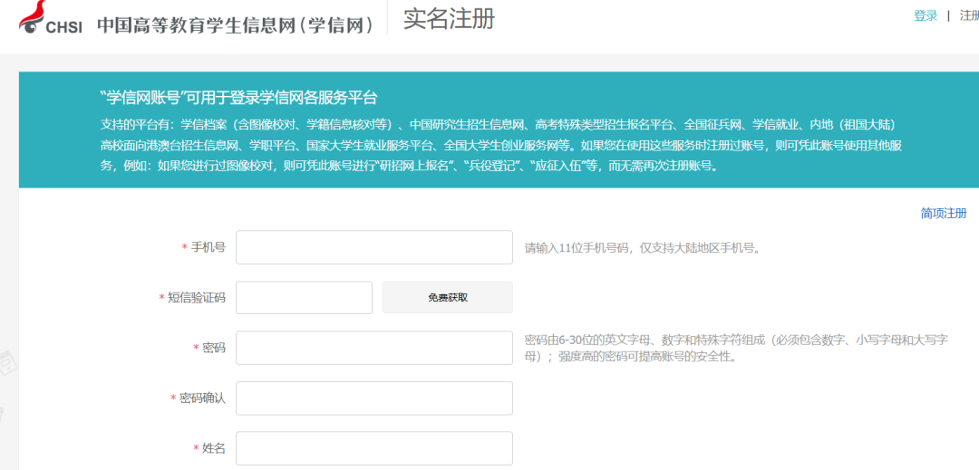This screenshot has height=470, width=979.
Task: Open the 登录 link in header
Action: point(926,15)
